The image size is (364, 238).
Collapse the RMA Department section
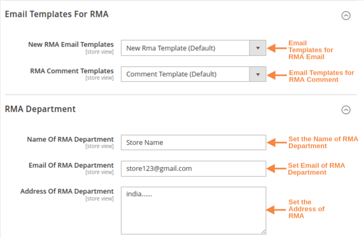[346, 110]
